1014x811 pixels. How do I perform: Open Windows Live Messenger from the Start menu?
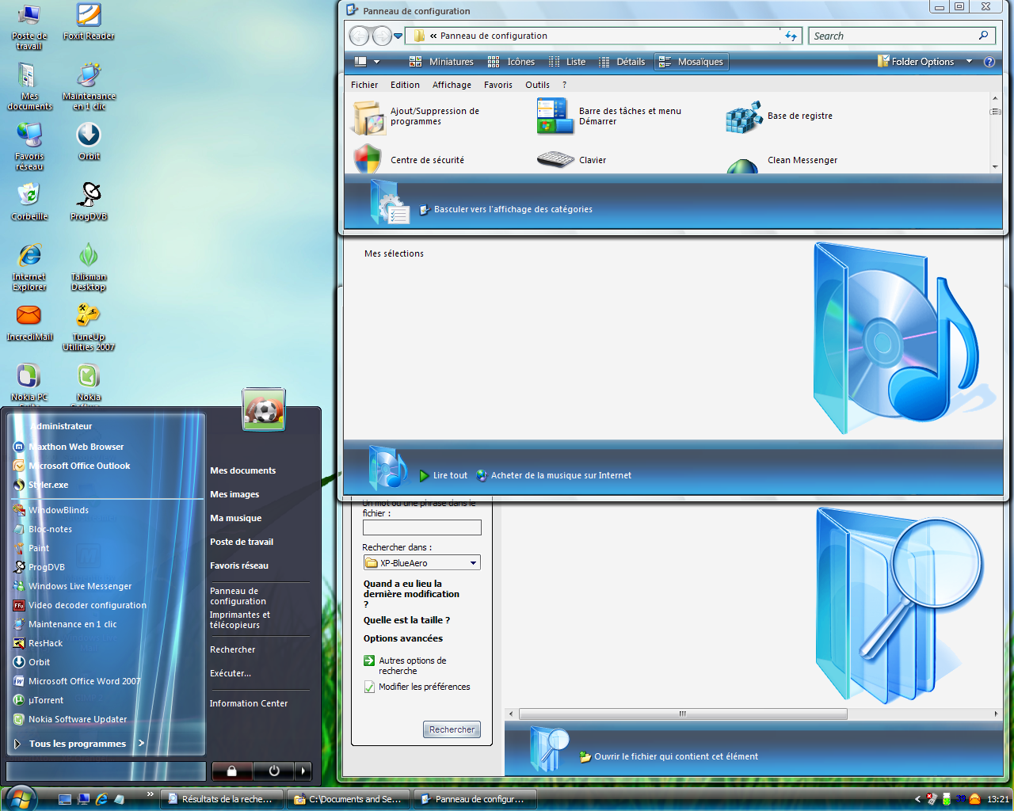[x=81, y=586]
